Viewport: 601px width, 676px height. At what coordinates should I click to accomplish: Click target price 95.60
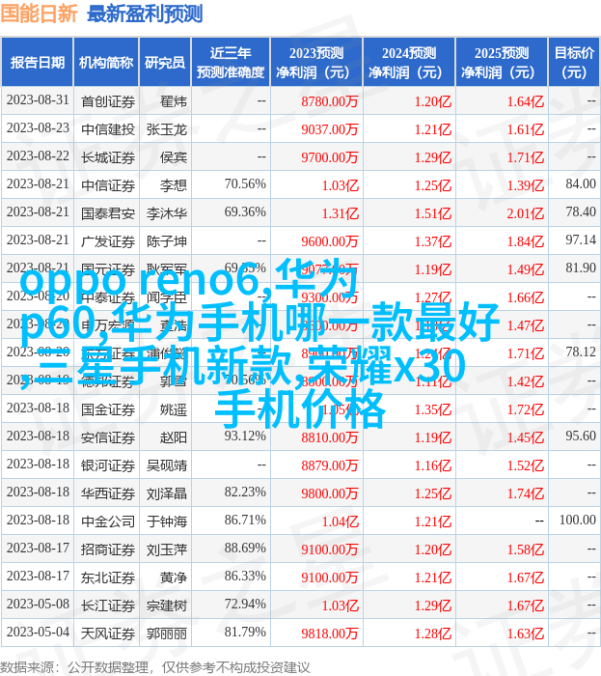(x=581, y=436)
